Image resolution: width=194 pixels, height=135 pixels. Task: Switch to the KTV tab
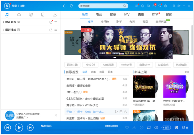(x=155, y=15)
